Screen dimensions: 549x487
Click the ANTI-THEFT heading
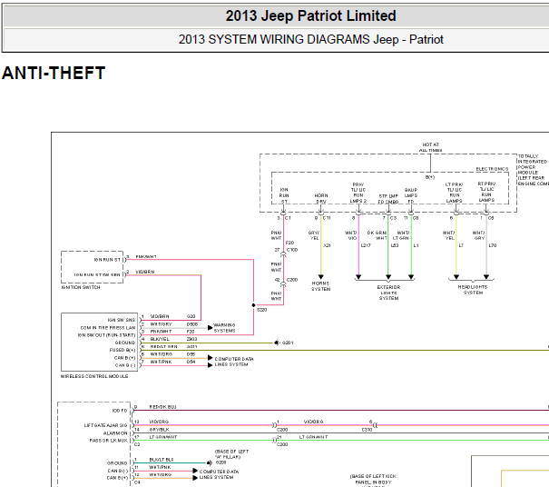pos(54,73)
